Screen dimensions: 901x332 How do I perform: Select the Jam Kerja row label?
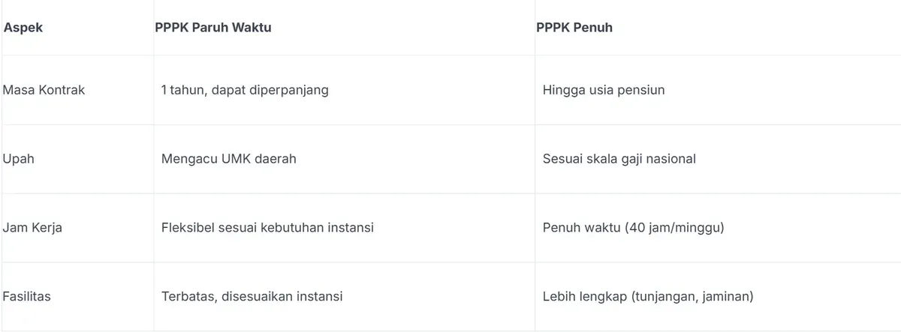tap(32, 228)
